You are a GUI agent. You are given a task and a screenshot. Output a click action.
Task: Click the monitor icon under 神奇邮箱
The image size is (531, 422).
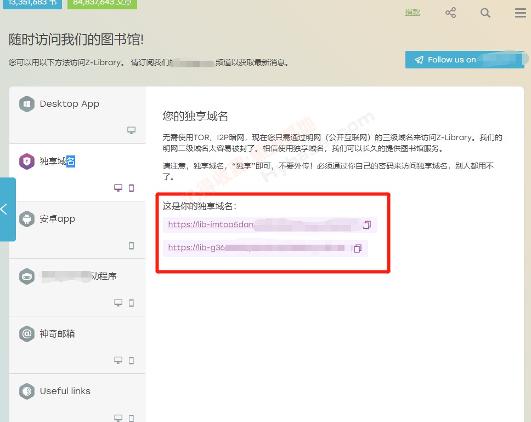tap(118, 360)
